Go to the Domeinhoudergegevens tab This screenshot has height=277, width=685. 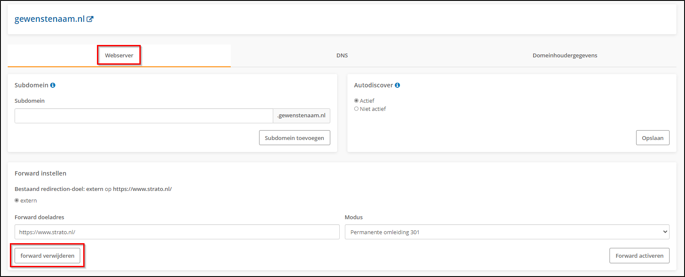tap(564, 55)
